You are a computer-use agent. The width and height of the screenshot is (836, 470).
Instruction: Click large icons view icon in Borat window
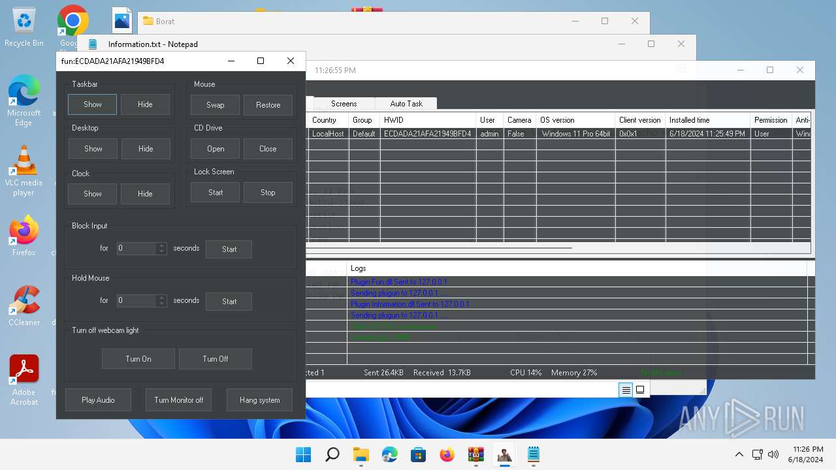640,390
